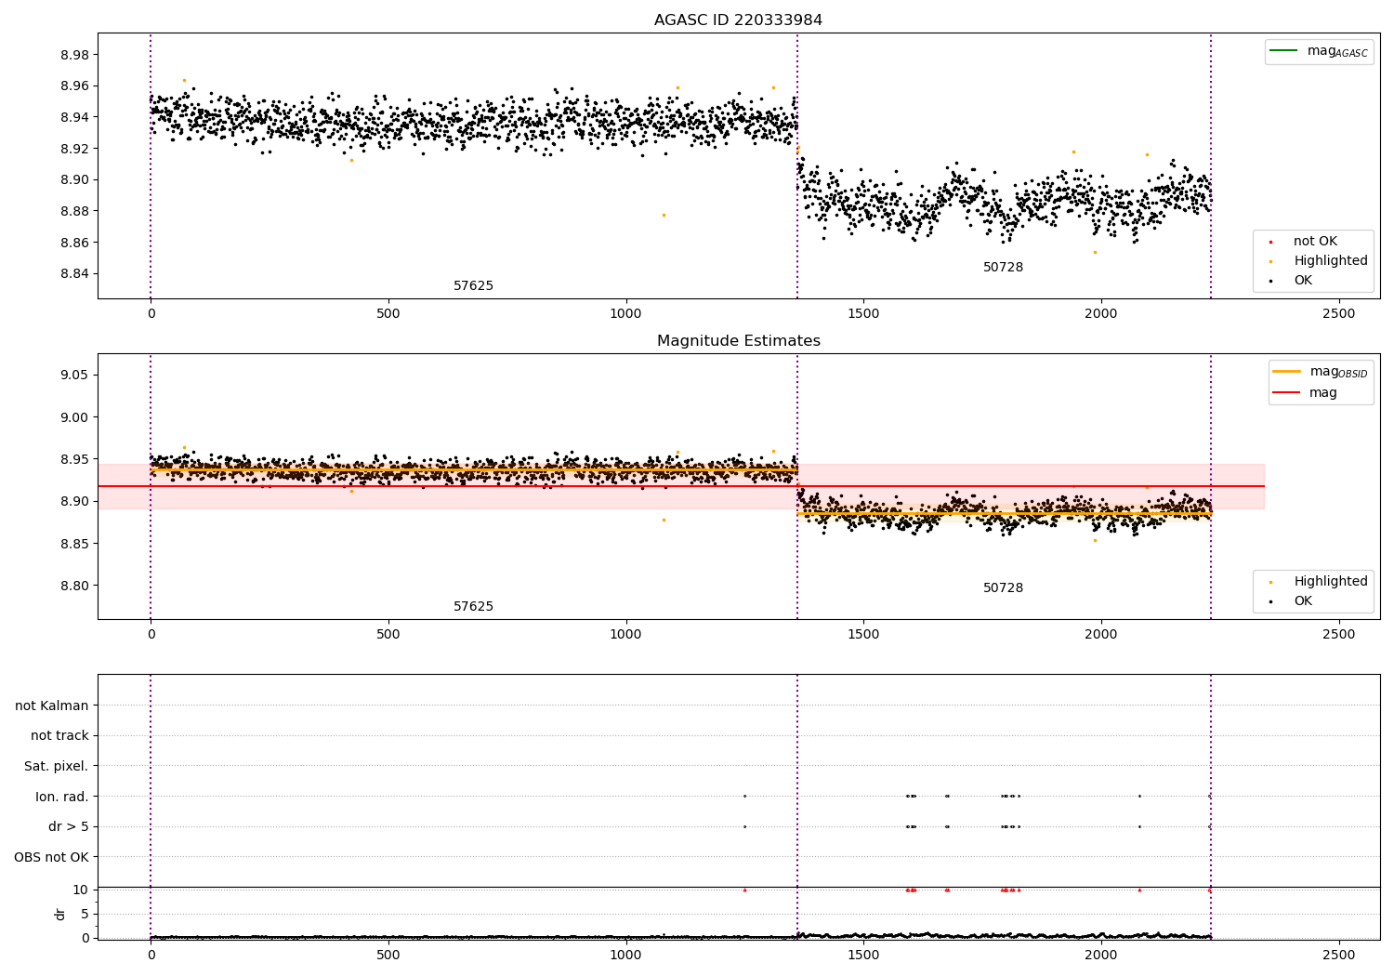
Task: Click the "dr > 5" axis label
Action: pyautogui.click(x=69, y=826)
